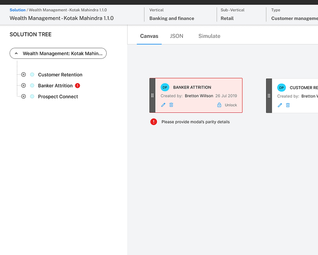Image resolution: width=318 pixels, height=255 pixels.
Task: Expand the Prospect Connect tree node
Action: pyautogui.click(x=23, y=96)
